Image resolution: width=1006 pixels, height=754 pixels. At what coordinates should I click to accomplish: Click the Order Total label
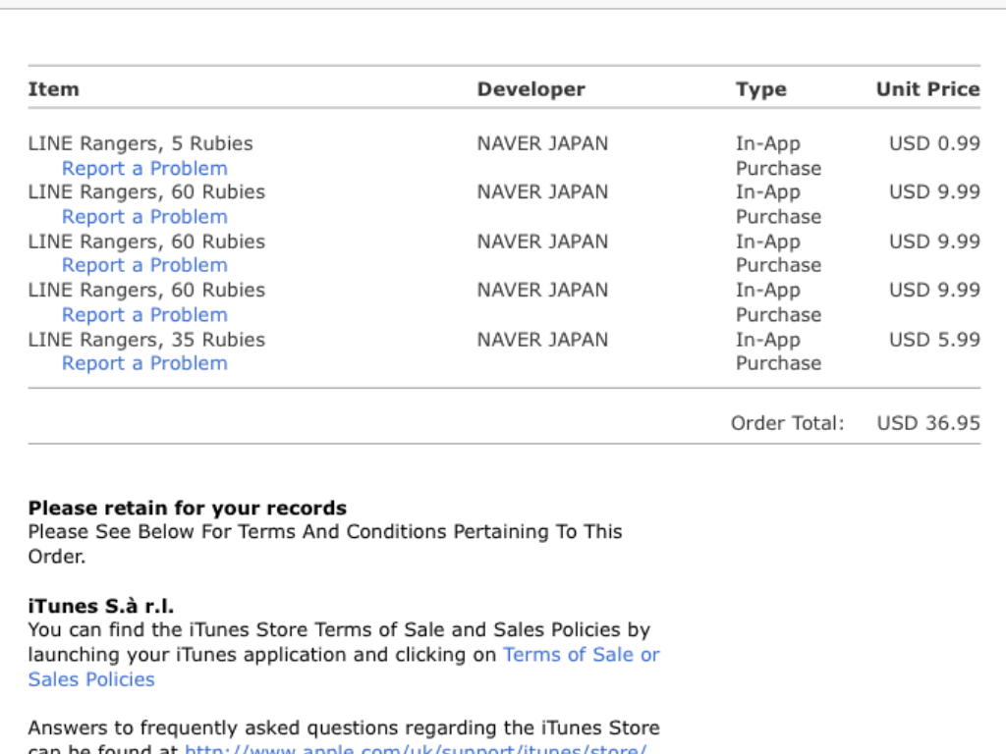(x=787, y=423)
